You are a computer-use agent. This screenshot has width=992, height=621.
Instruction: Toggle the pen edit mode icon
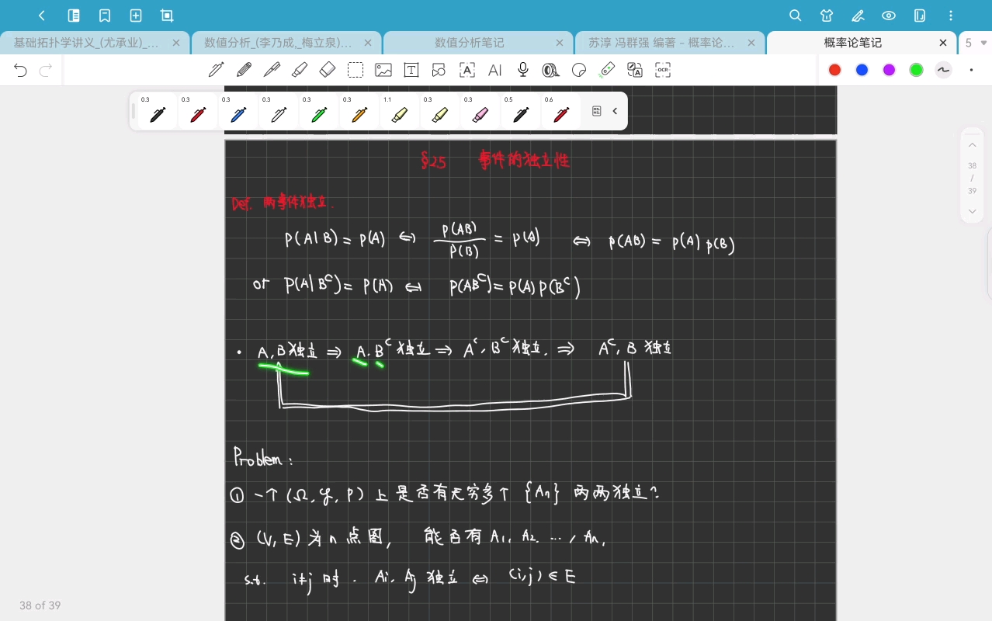pos(858,16)
